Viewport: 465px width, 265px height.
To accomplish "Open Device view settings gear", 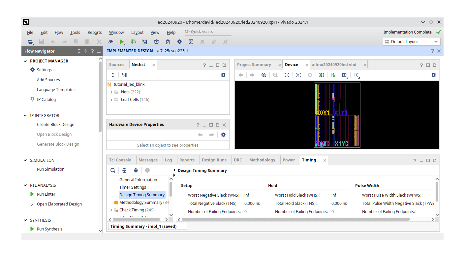I will [433, 75].
